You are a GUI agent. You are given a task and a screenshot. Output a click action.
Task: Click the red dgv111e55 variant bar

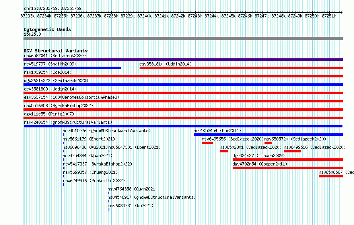pyautogui.click(x=183, y=118)
